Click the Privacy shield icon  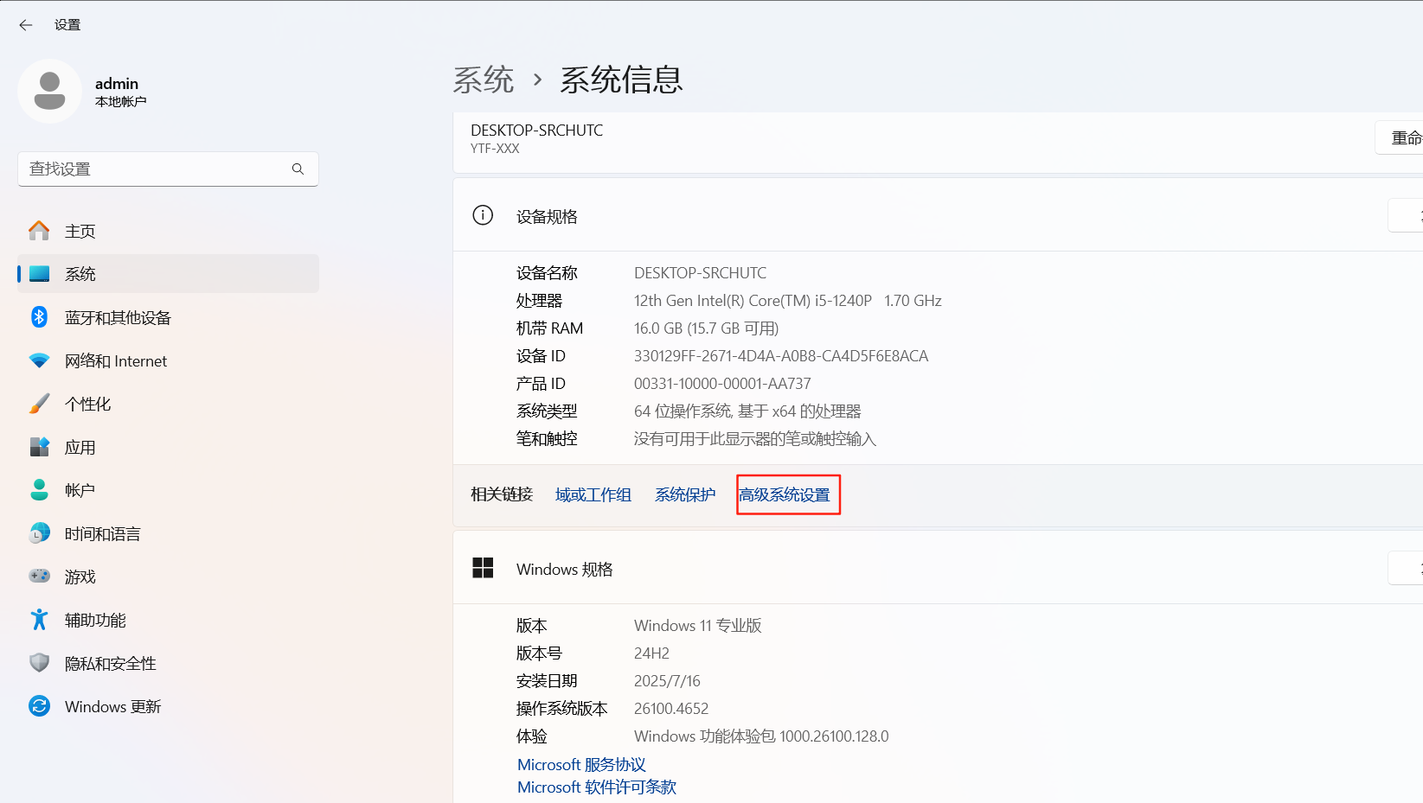coord(39,663)
